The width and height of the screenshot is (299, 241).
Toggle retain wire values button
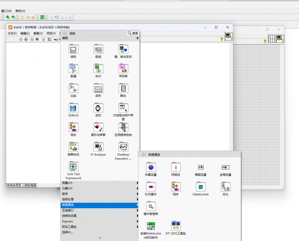point(49,39)
